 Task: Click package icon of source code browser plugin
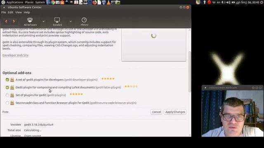pos(12,103)
